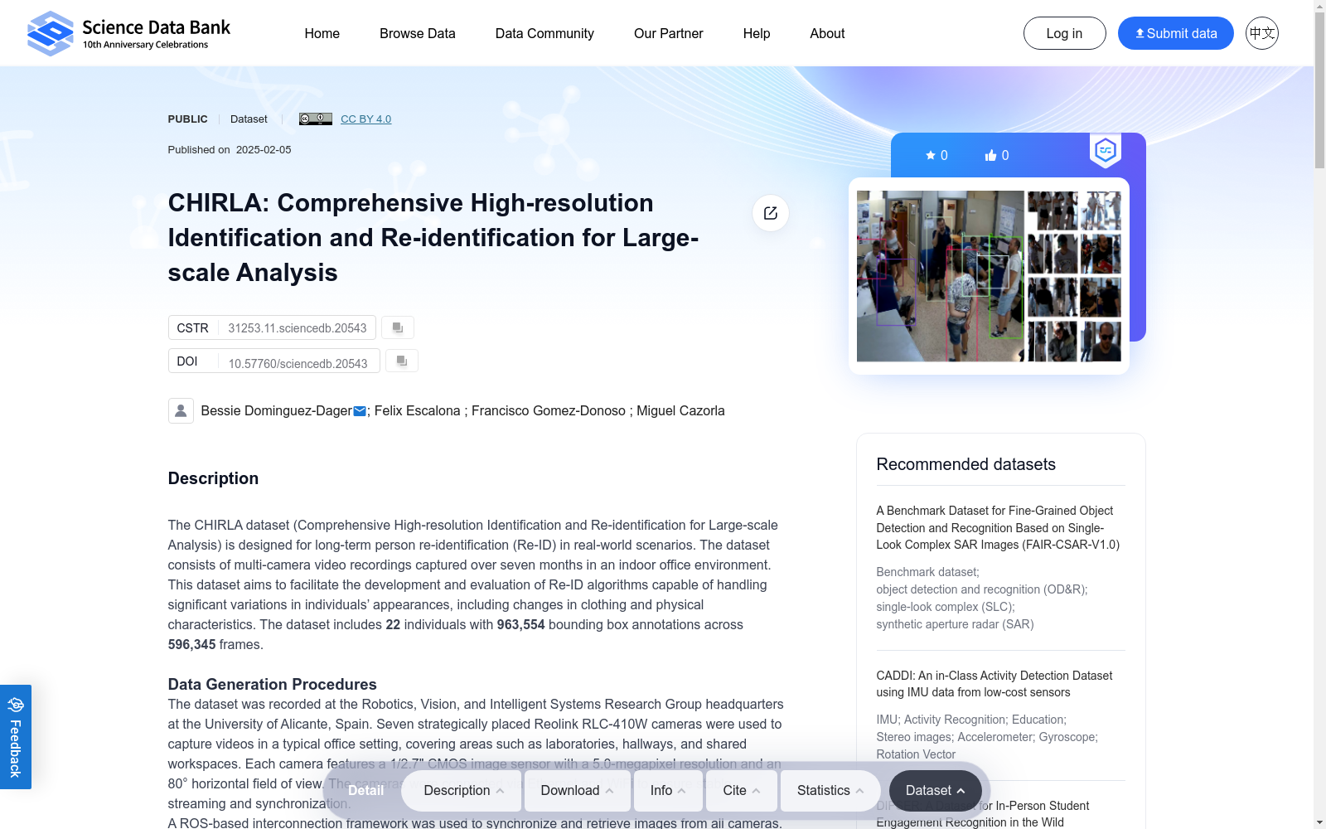Click the published date 2025-02-05
Viewport: 1326px width, 829px height.
(x=264, y=150)
